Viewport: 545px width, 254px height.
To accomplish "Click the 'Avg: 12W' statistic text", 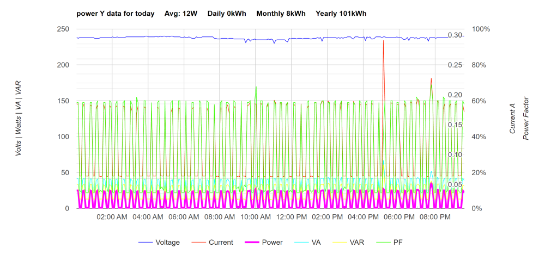I will [x=181, y=14].
